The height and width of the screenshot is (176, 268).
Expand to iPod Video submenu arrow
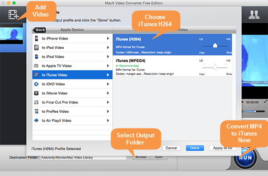(108, 56)
